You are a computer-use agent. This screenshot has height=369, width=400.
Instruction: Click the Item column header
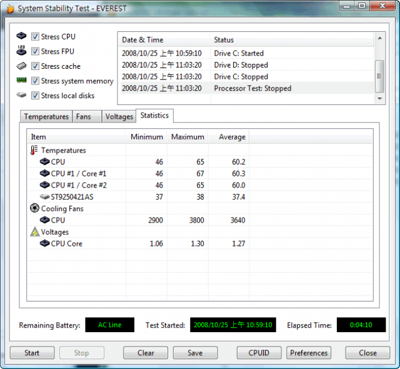click(76, 137)
